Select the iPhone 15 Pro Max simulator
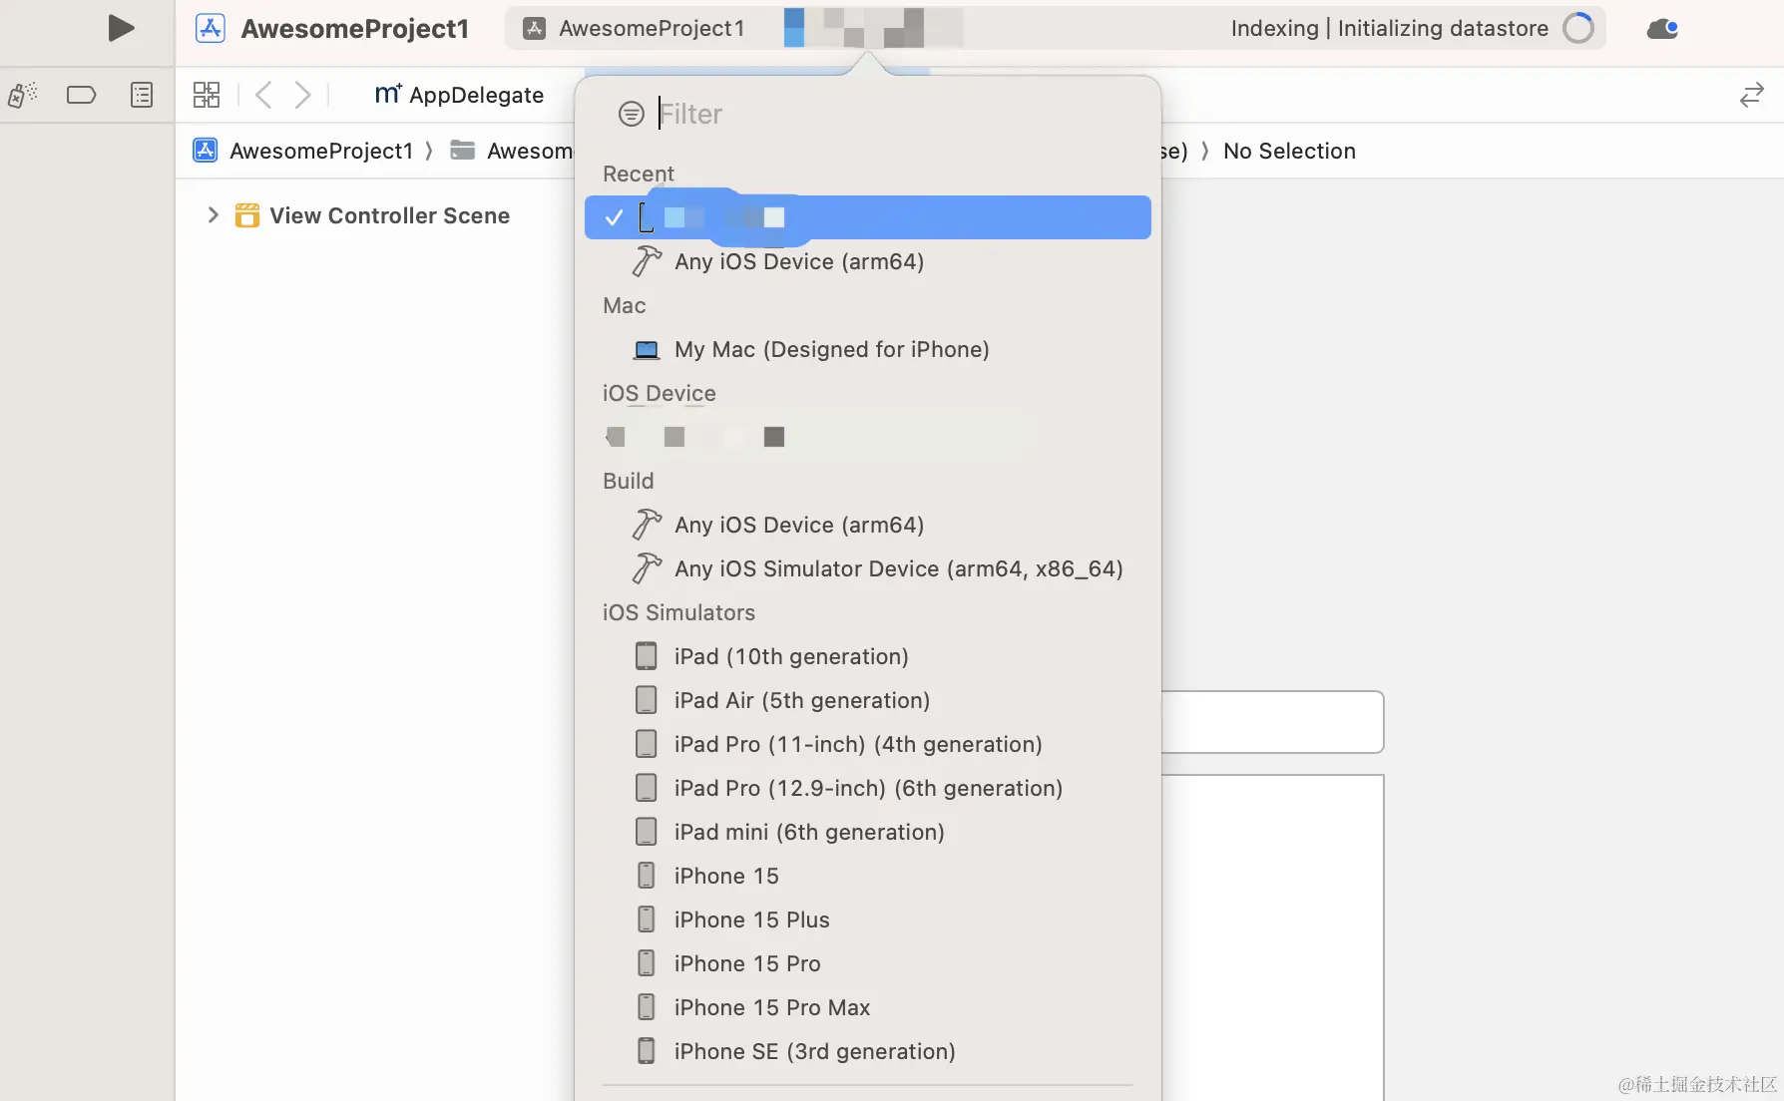Image resolution: width=1784 pixels, height=1101 pixels. (867, 1007)
